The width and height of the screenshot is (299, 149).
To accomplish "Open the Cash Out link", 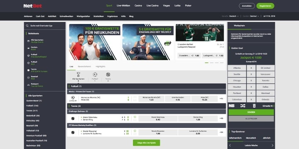I will [x=40, y=16].
